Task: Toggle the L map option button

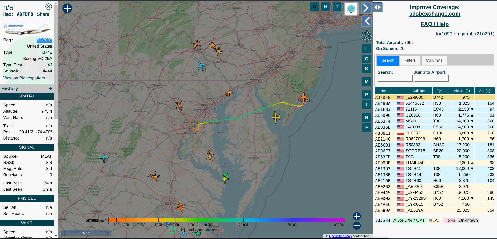Action: click(x=367, y=49)
